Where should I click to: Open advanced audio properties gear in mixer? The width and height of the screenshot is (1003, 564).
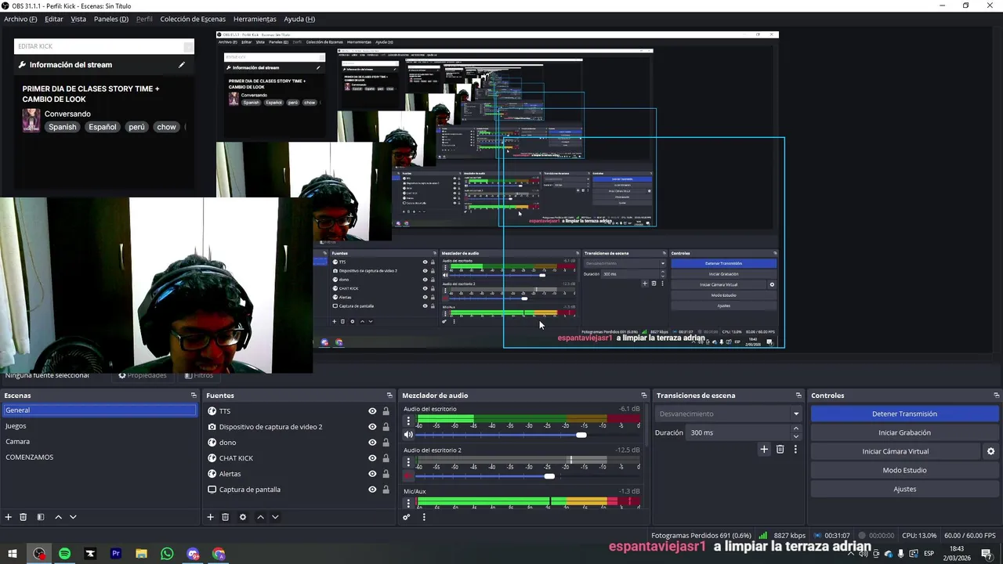point(406,517)
